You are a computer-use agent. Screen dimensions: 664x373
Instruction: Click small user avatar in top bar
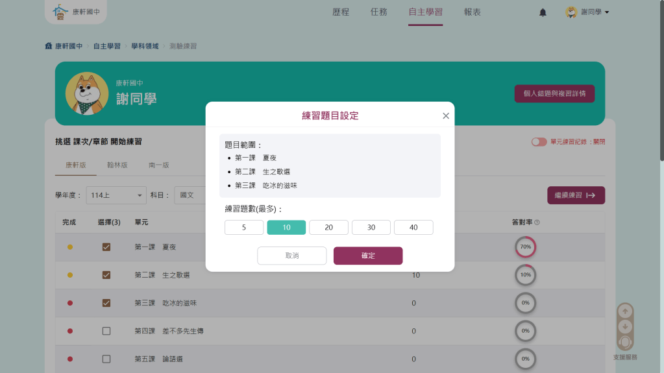coord(571,12)
